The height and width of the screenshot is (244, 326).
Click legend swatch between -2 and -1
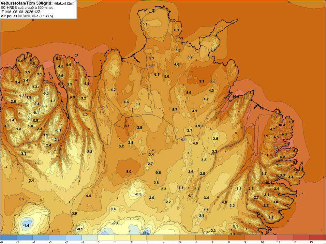click(x=73, y=237)
